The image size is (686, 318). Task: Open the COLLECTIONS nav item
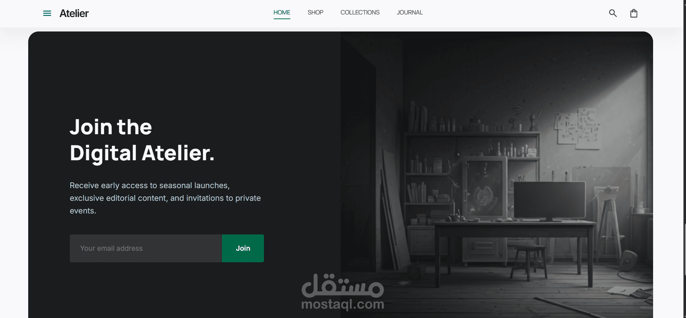(x=360, y=12)
